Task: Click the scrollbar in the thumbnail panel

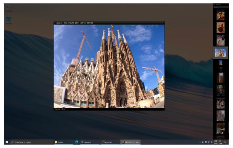Action: coord(228,127)
